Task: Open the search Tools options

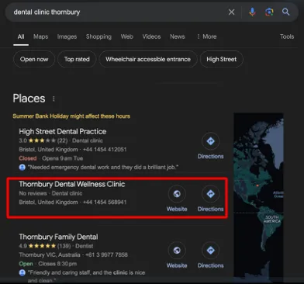Action: point(287,36)
